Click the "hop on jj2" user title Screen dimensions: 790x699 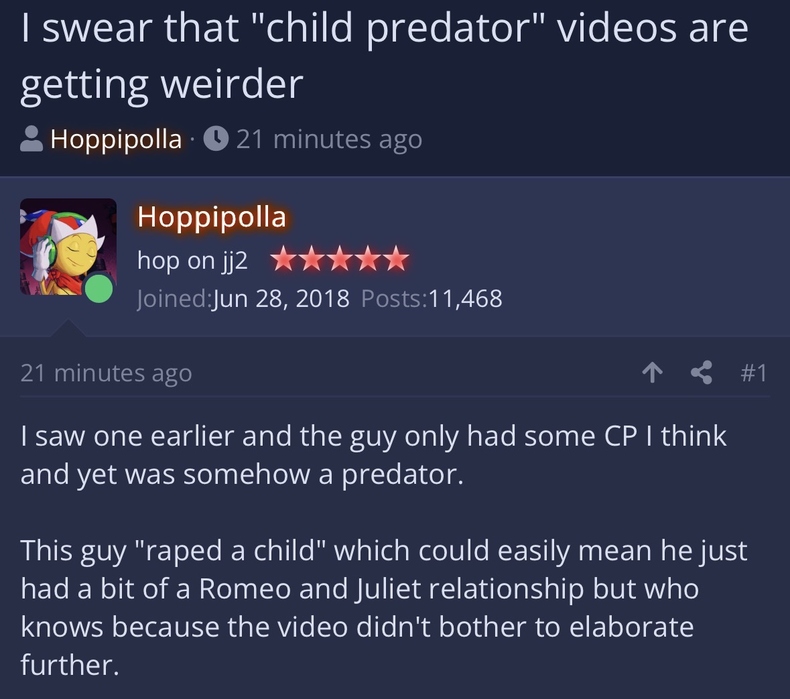click(x=192, y=260)
